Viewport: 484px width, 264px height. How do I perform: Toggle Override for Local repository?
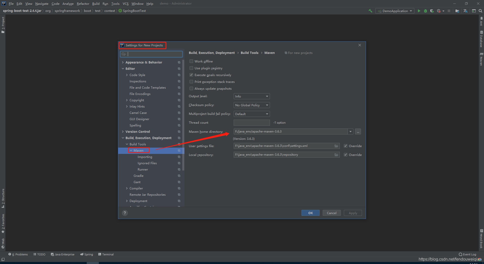tap(346, 155)
